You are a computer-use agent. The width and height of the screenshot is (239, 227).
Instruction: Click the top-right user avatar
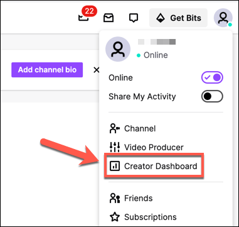(223, 18)
